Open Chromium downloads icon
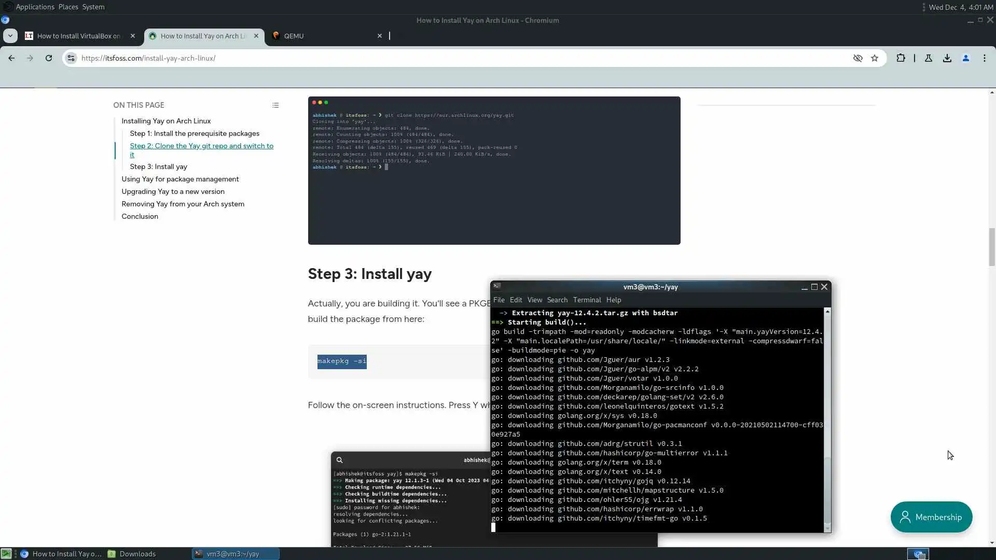The height and width of the screenshot is (560, 996). coord(947,58)
